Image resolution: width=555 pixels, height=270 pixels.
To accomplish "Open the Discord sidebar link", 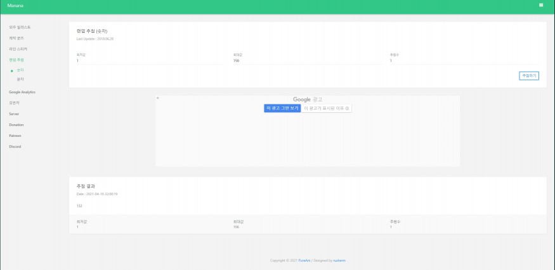I will click(x=15, y=146).
